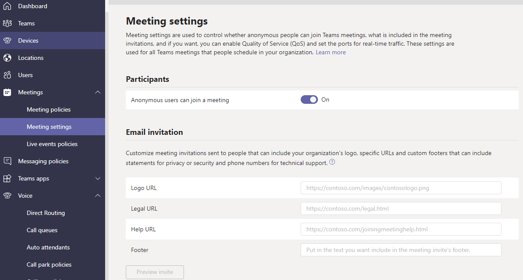Select Meeting settings sub-item

pyautogui.click(x=53, y=127)
